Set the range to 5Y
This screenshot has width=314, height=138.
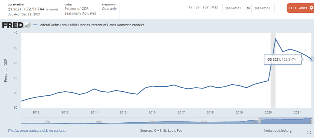199,8
